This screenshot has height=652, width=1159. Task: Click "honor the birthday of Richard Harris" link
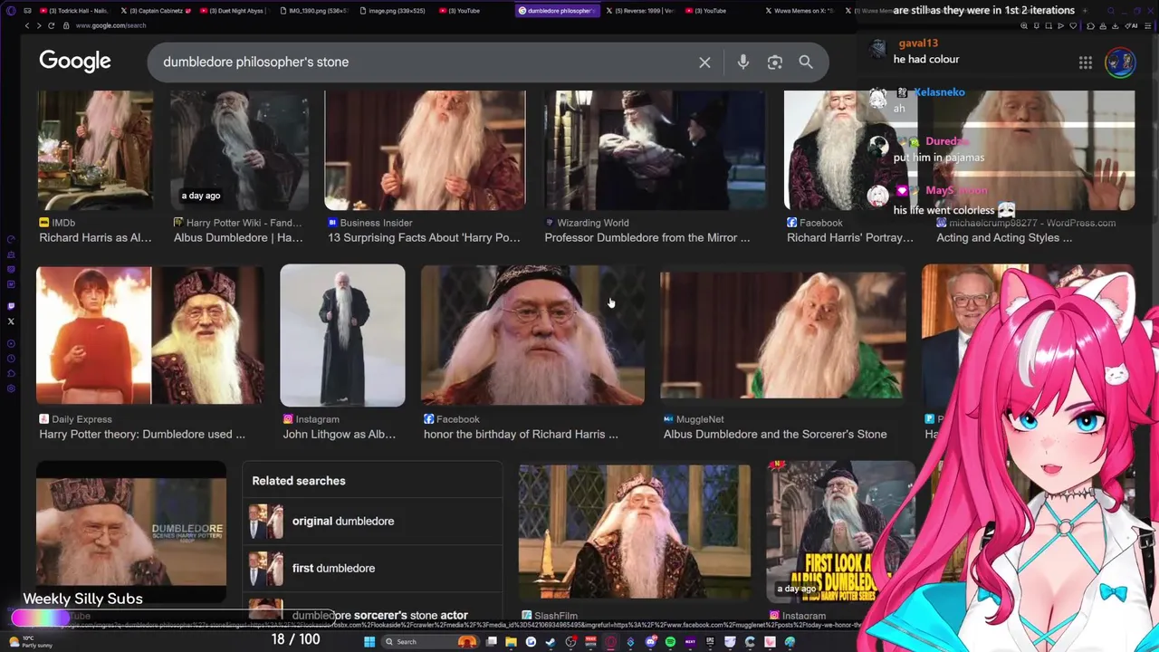coord(521,434)
